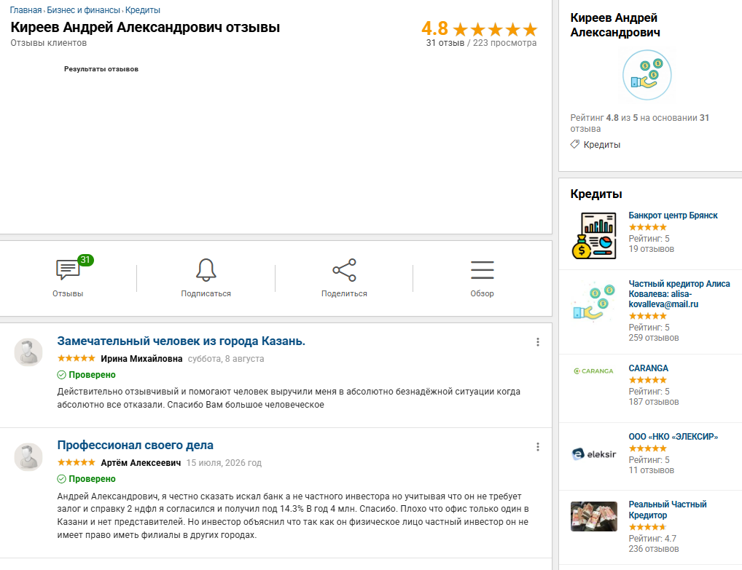Open review titled Профессионал своего дела
The width and height of the screenshot is (742, 570).
[x=136, y=446]
